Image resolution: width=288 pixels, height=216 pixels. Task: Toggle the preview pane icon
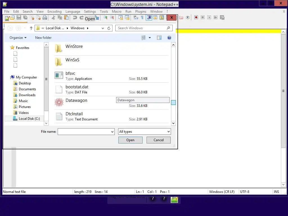tap(159, 38)
